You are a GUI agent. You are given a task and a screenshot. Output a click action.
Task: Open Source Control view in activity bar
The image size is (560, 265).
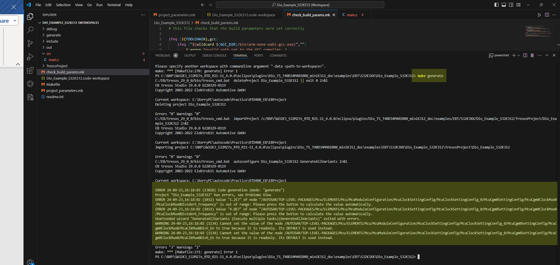30,43
